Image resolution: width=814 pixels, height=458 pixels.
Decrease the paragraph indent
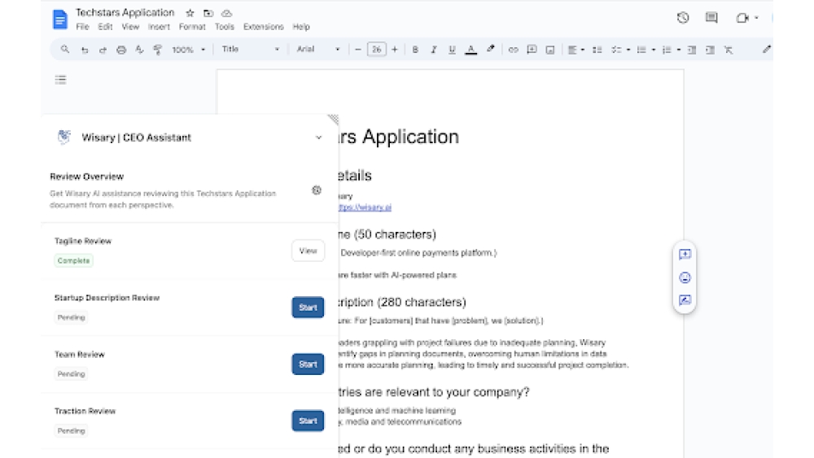click(x=691, y=50)
